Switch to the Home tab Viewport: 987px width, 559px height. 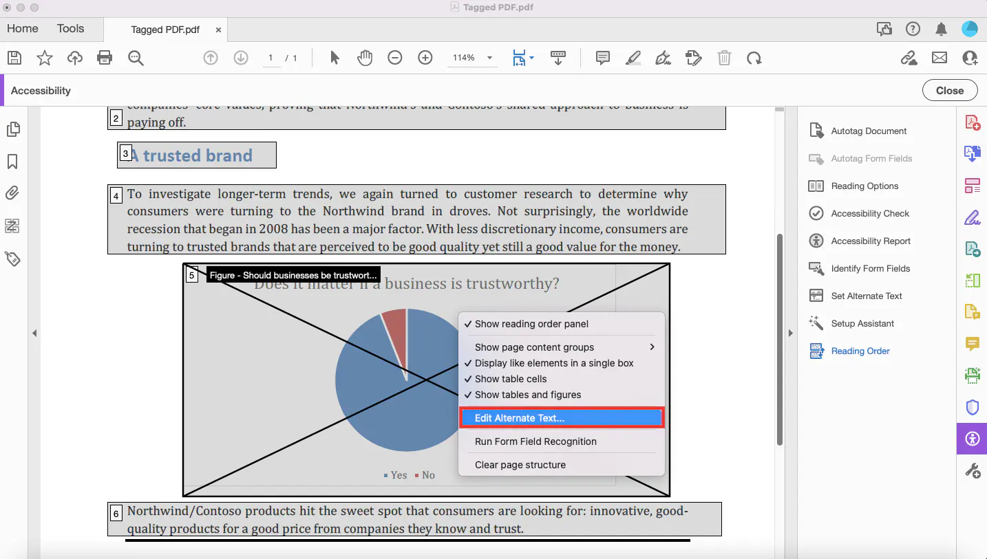point(22,28)
